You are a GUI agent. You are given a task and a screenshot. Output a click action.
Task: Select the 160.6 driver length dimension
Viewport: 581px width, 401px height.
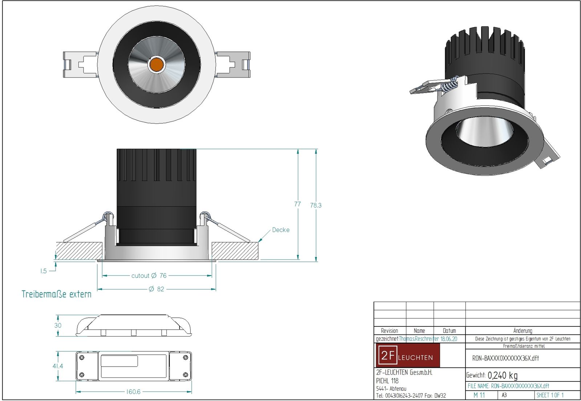(133, 392)
